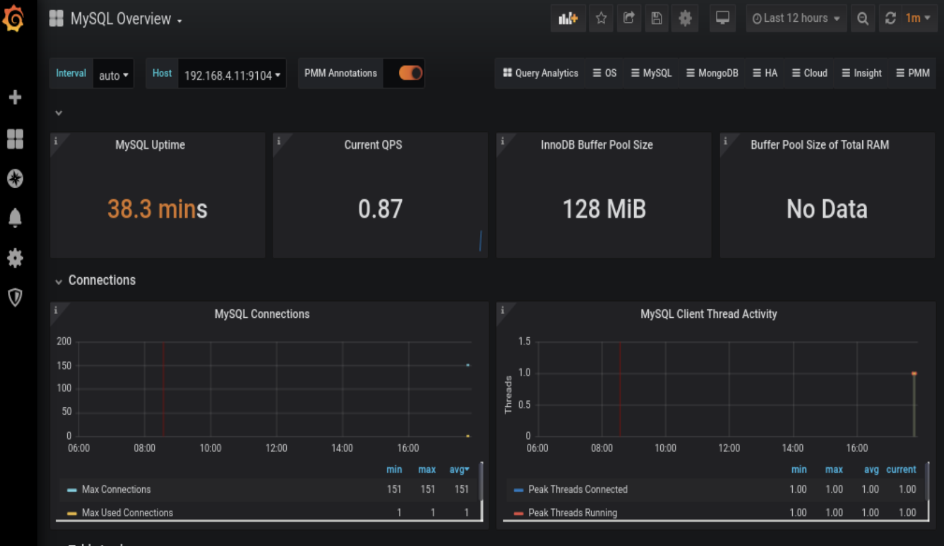Open the Grafana home logo
The image size is (944, 546).
click(13, 18)
